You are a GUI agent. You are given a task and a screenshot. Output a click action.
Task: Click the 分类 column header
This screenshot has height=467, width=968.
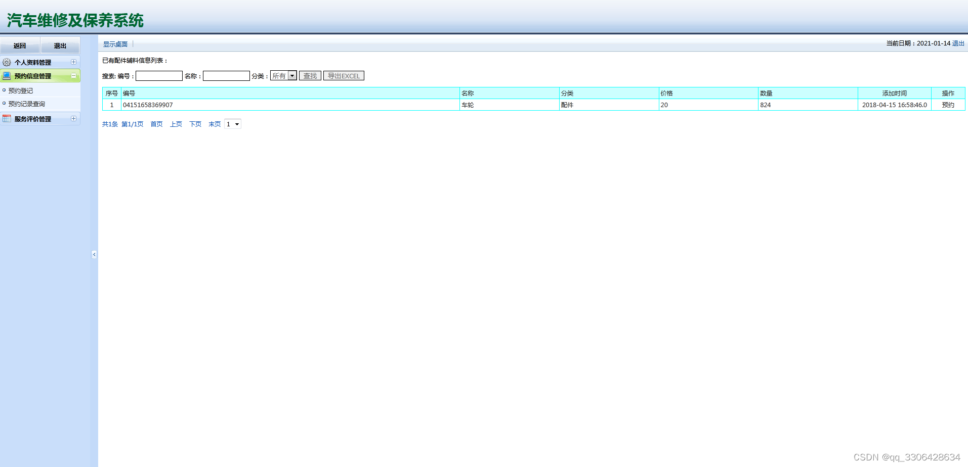tap(609, 94)
